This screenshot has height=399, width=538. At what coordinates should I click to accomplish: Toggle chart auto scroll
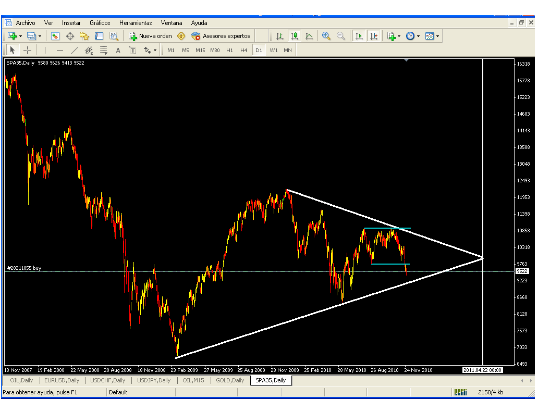[359, 36]
